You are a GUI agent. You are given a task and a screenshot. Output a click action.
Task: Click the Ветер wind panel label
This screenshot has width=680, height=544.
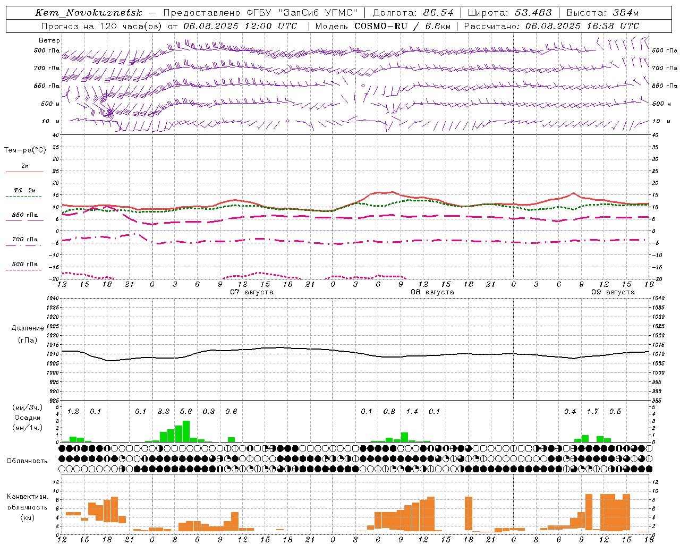click(x=49, y=40)
